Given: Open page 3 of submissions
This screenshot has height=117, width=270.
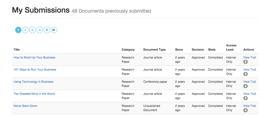Looking at the screenshot, I should 33,30.
